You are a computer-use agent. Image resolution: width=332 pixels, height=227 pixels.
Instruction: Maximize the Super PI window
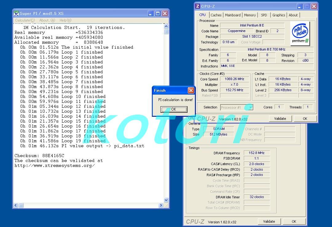pyautogui.click(x=158, y=14)
